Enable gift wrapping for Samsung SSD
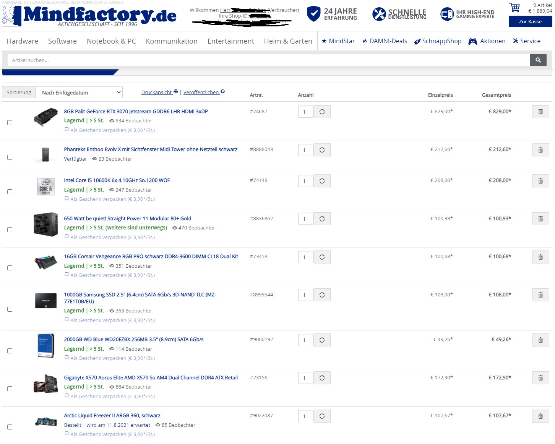 (x=67, y=320)
